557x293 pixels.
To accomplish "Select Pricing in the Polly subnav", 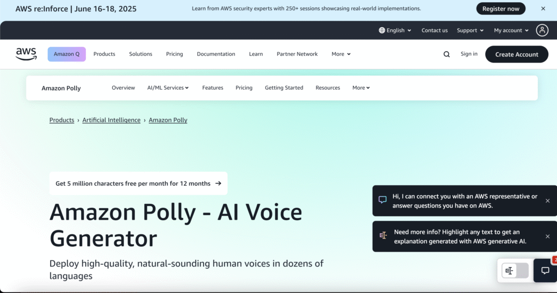I will point(244,88).
